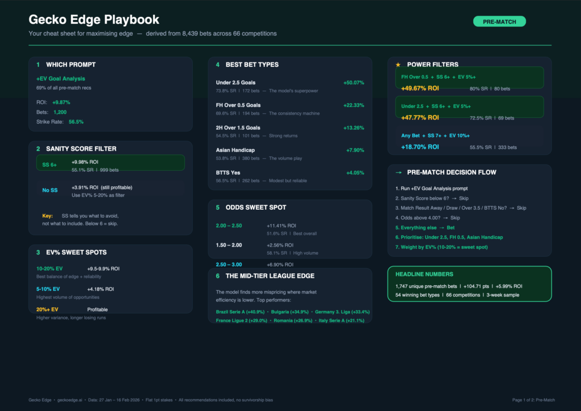Click the Under 2.5 Goals bet type

235,83
